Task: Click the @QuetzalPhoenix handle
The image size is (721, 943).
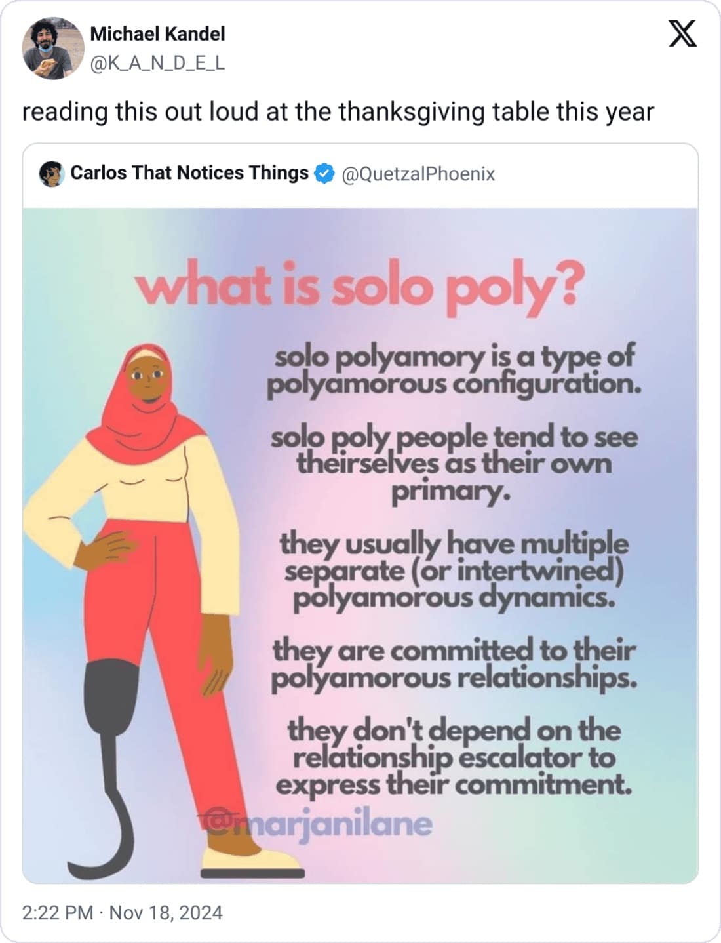Action: (418, 174)
